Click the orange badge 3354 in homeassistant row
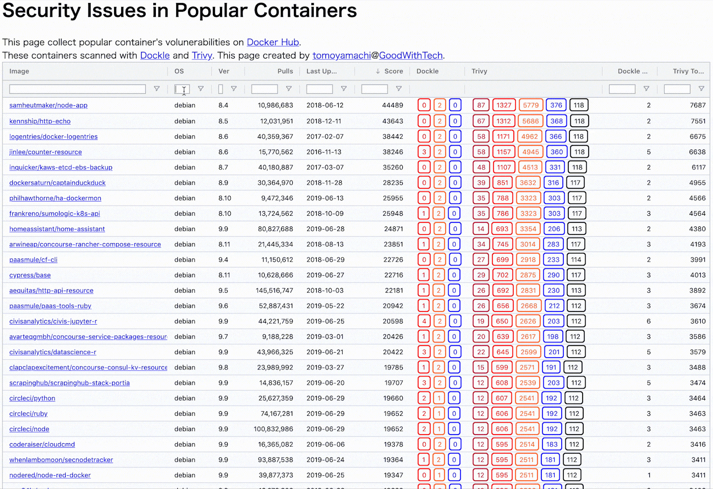Viewport: 713px width, 489px height. coord(528,229)
